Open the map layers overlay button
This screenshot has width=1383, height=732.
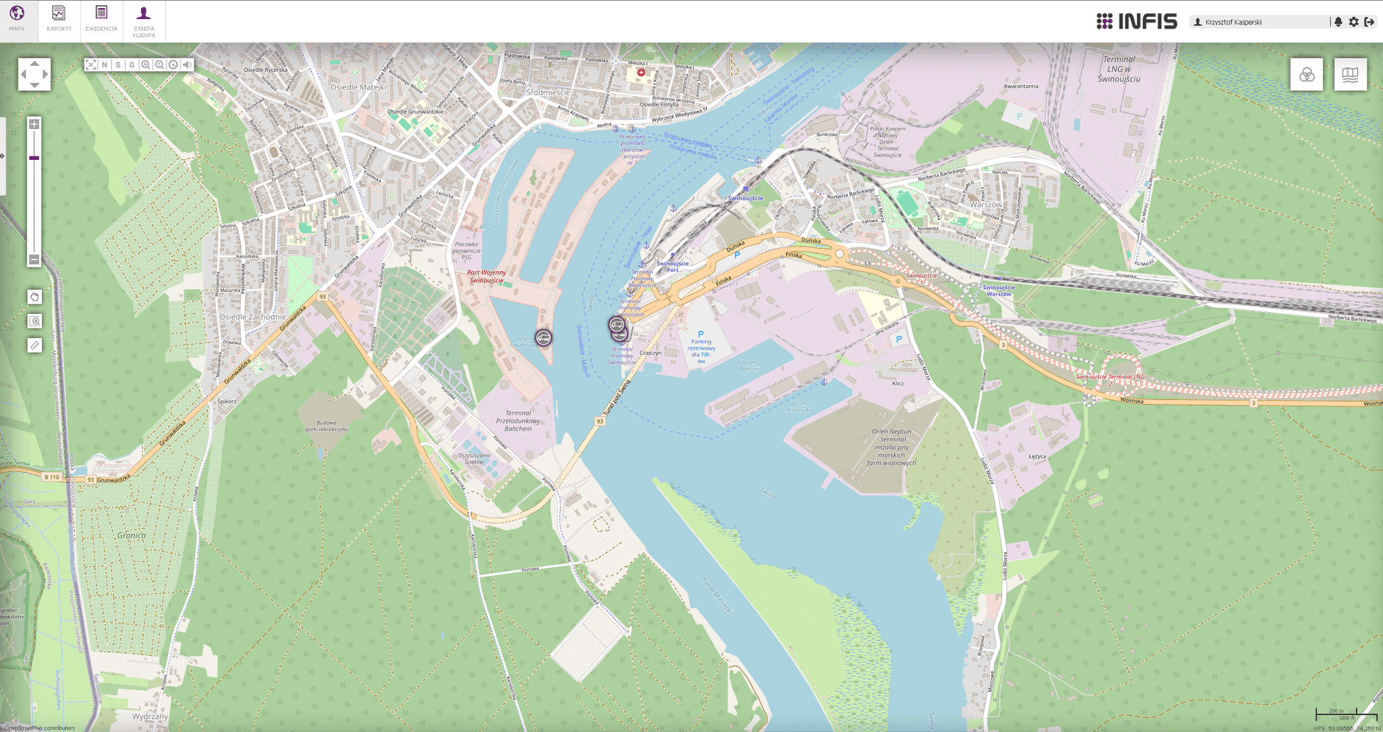(1307, 75)
